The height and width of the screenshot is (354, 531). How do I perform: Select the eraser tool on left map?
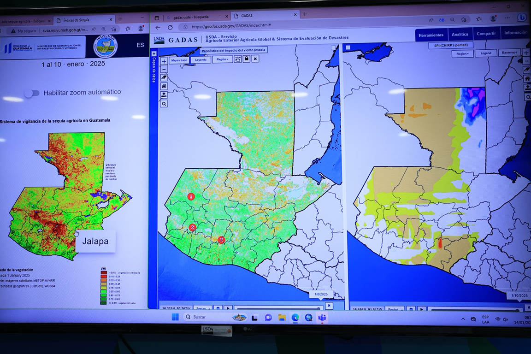click(x=164, y=78)
